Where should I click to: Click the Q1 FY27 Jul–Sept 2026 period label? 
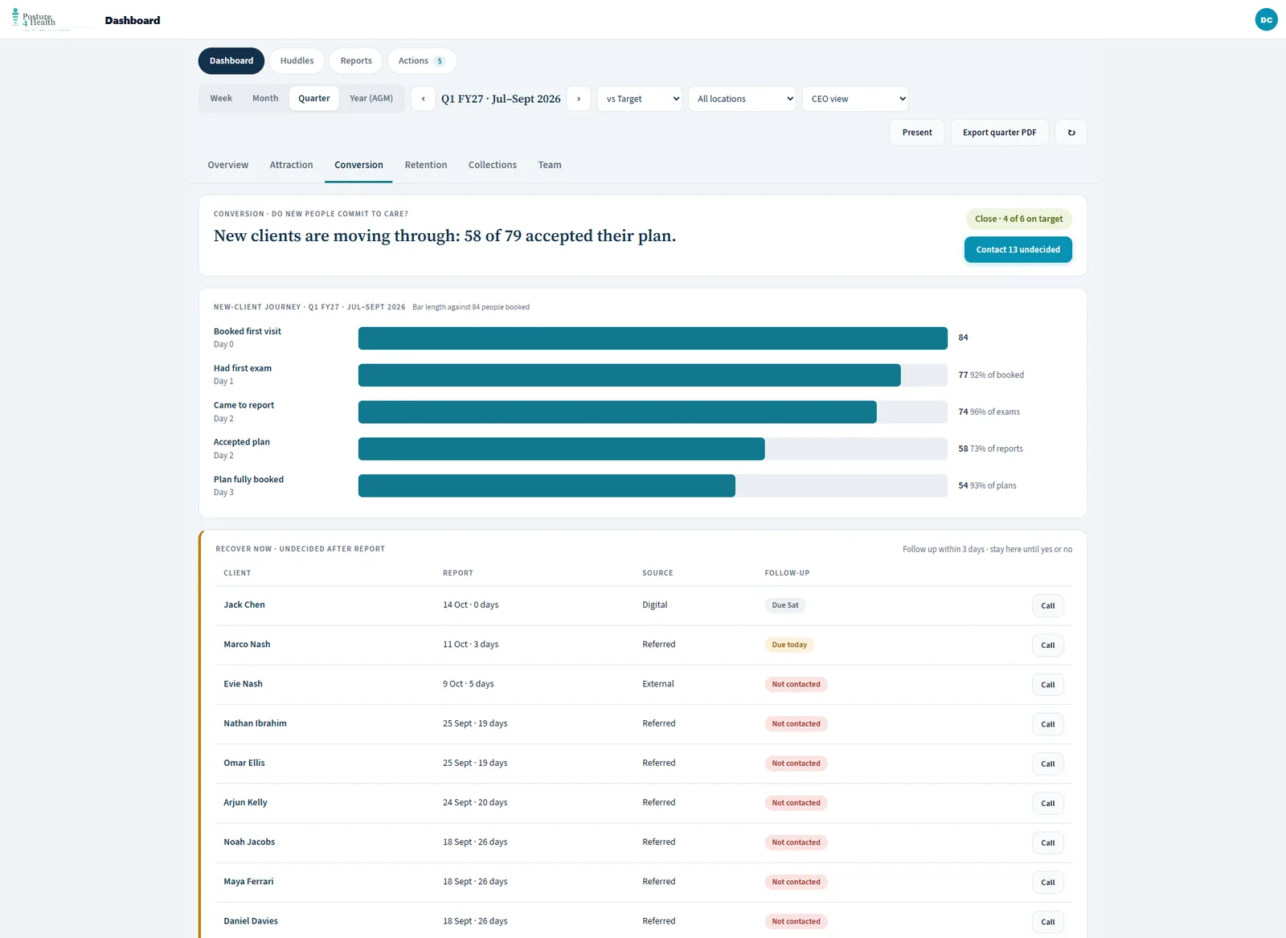[x=501, y=99]
